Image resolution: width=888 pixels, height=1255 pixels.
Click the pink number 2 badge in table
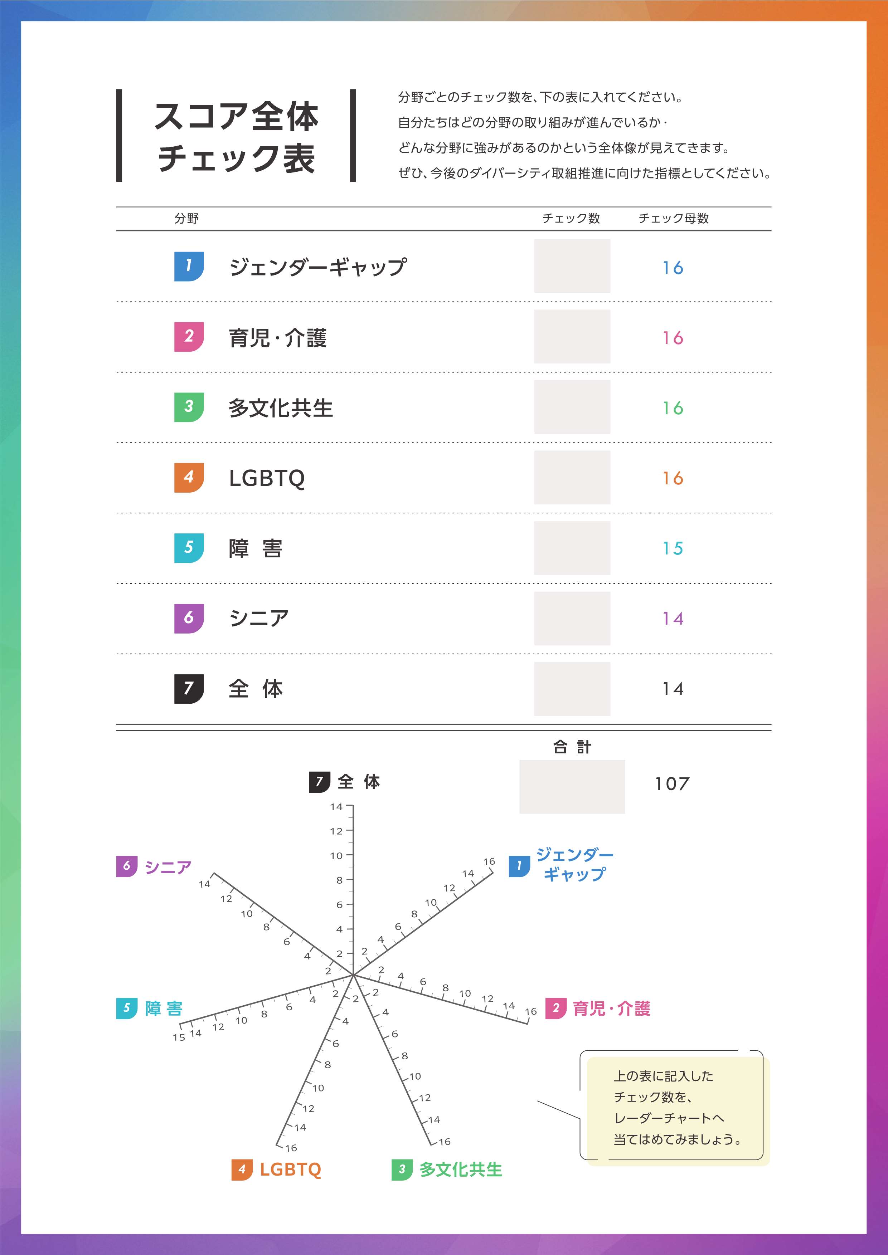(x=189, y=337)
